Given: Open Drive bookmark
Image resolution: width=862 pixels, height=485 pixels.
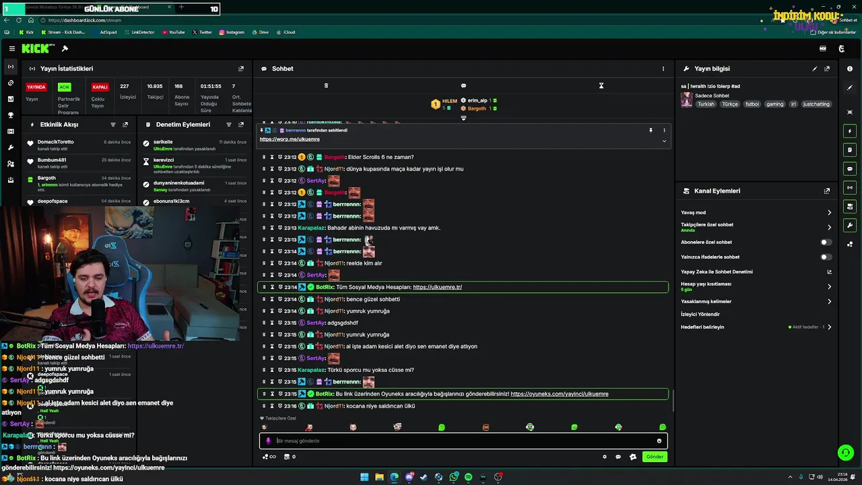Looking at the screenshot, I should click(x=260, y=32).
